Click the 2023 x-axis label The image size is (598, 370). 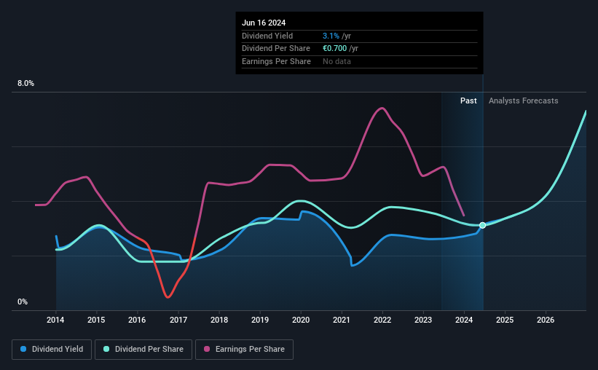point(423,320)
